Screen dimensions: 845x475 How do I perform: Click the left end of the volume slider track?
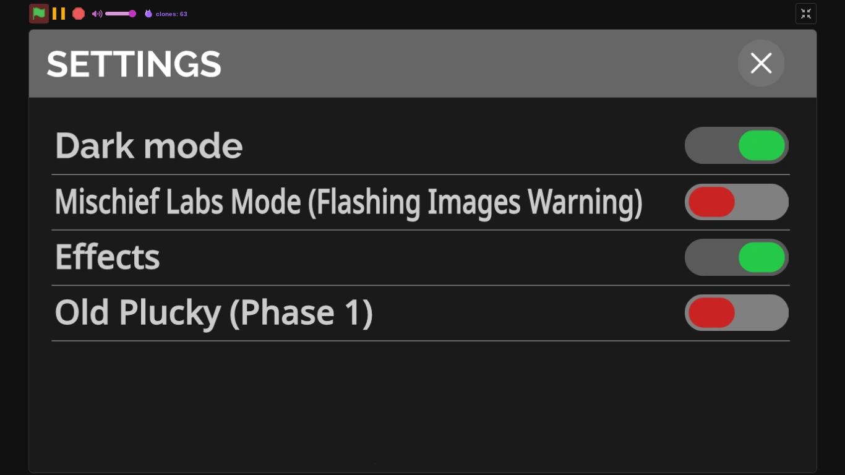[108, 14]
